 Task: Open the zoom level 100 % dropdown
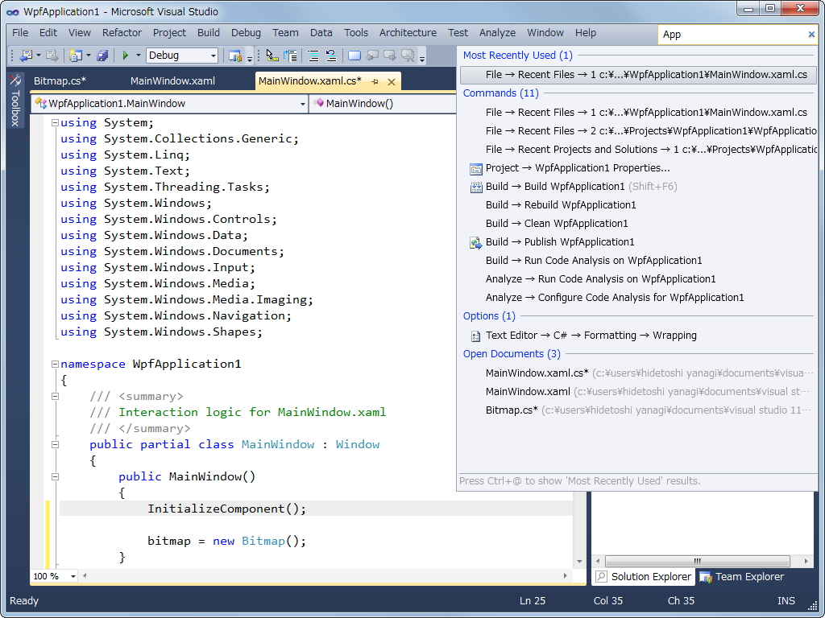tap(73, 576)
